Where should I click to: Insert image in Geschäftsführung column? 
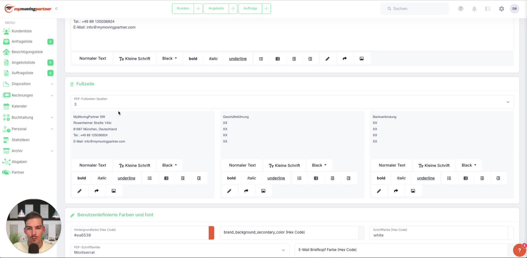[x=263, y=191]
